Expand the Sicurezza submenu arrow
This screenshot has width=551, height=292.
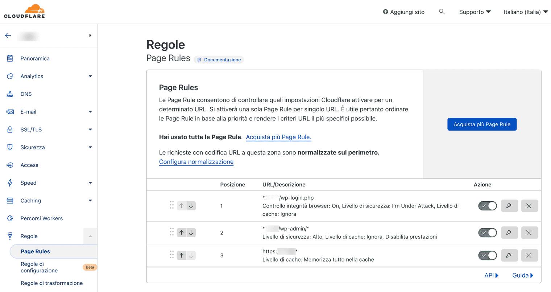[x=90, y=147]
